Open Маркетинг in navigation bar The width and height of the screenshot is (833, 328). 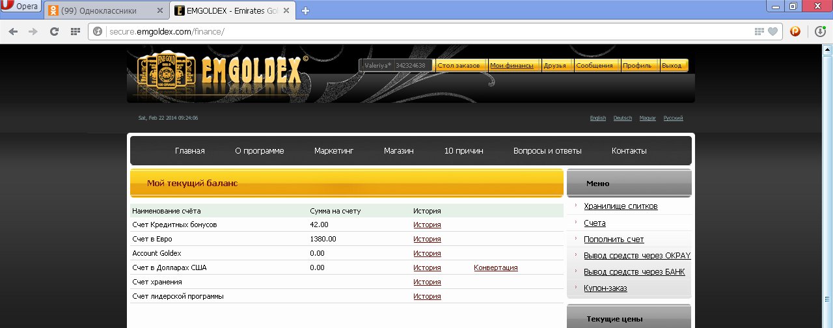tap(334, 150)
